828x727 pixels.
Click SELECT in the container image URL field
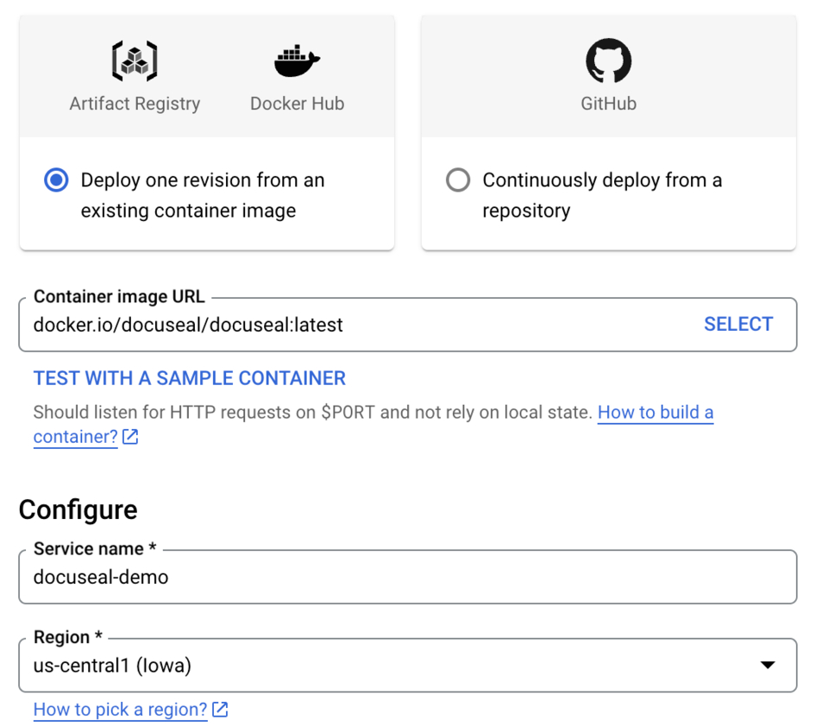tap(738, 324)
